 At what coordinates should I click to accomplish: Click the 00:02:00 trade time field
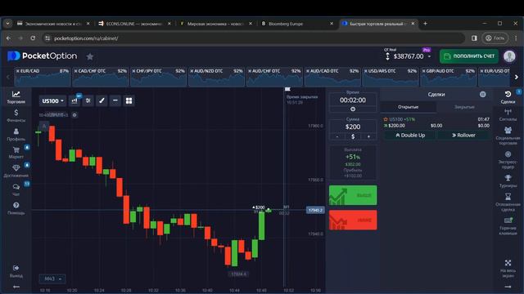point(353,100)
